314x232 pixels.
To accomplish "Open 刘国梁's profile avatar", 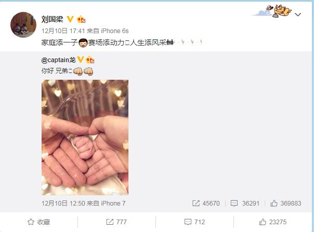I will (23, 24).
